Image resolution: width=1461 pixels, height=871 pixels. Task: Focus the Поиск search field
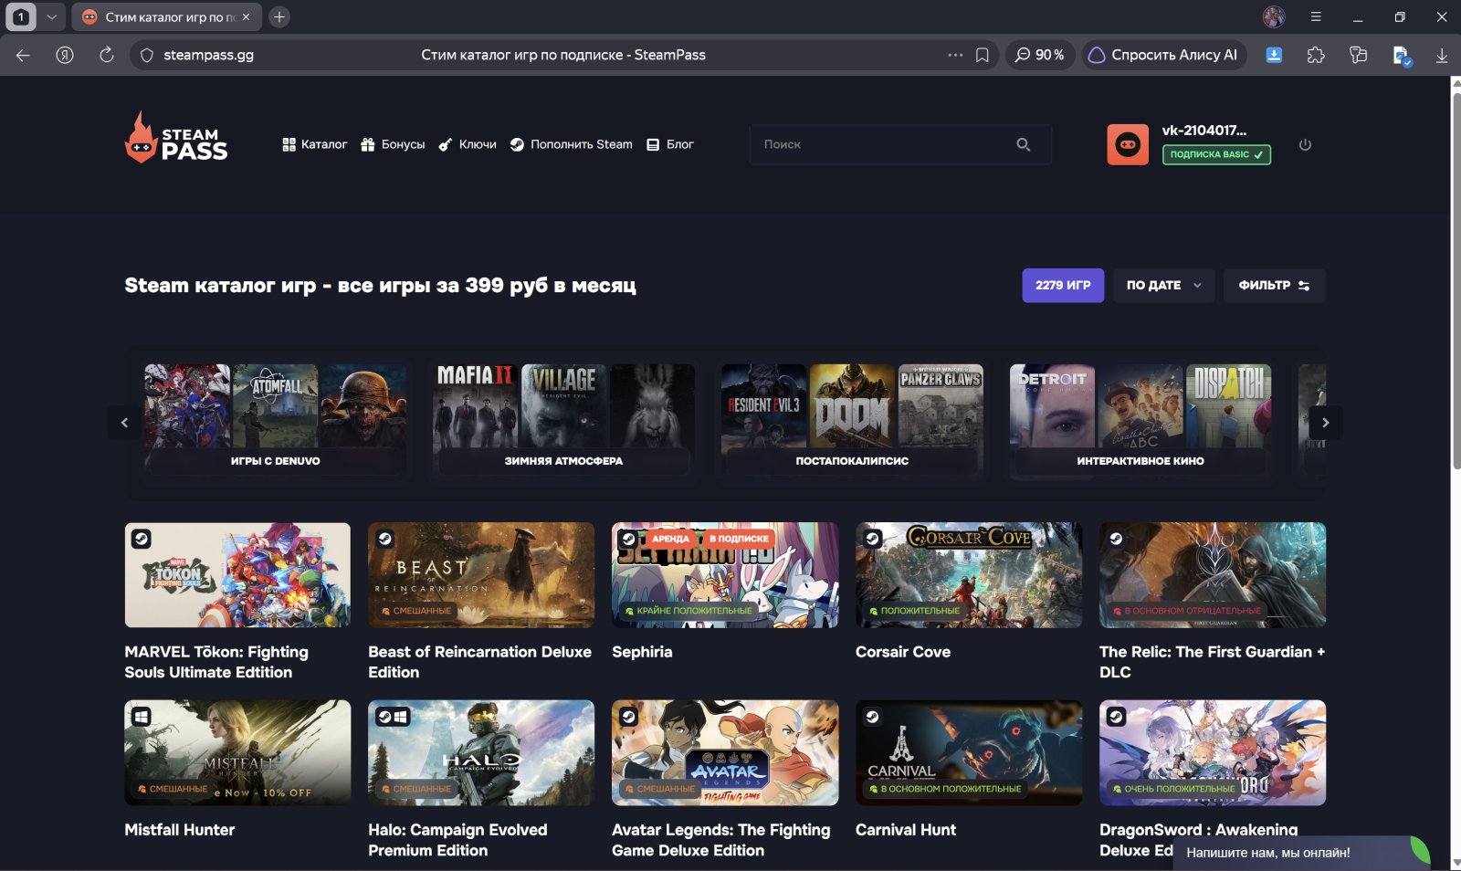900,144
